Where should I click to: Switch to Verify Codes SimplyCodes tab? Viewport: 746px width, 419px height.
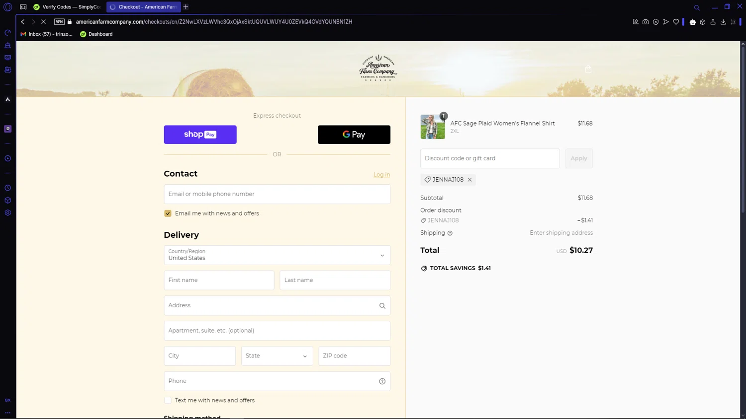tap(67, 7)
